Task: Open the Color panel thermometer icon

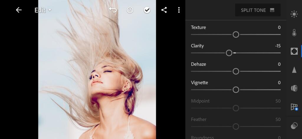Action: pyautogui.click(x=294, y=33)
